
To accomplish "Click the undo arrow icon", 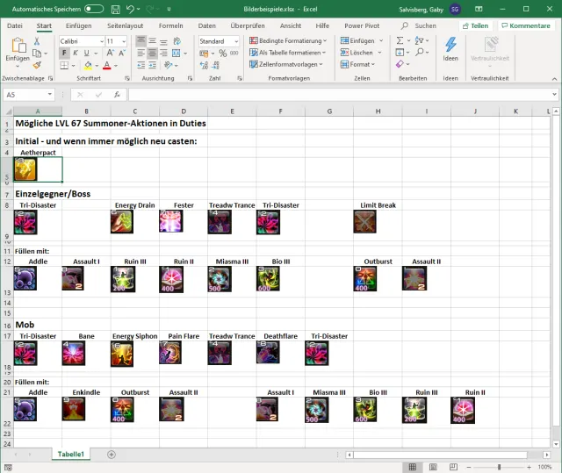I will [131, 9].
